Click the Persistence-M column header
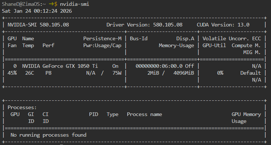The image size is (271, 145). (102, 38)
